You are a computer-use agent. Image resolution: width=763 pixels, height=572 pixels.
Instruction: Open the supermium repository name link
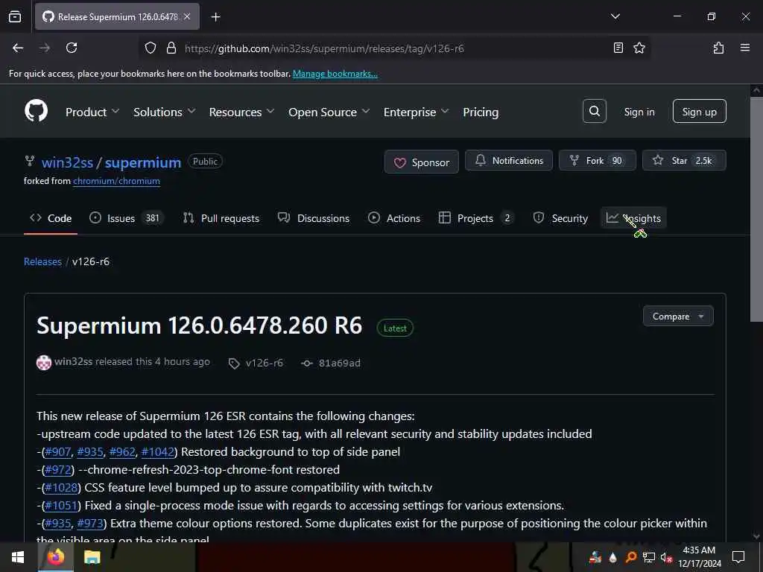[142, 162]
